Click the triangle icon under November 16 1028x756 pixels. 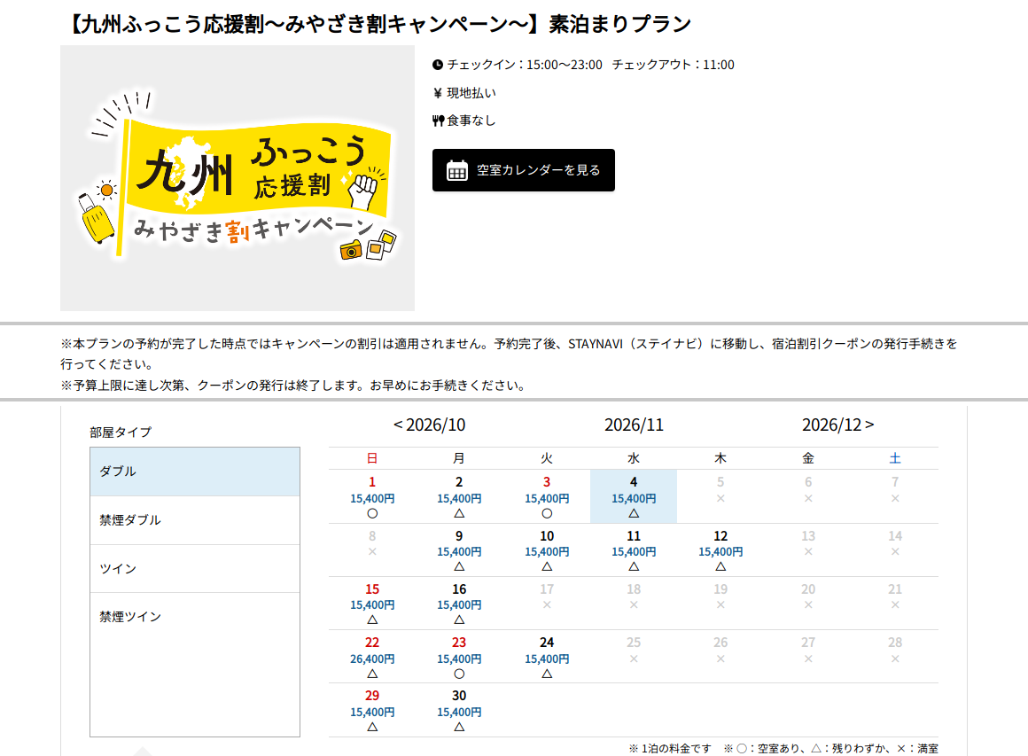pos(460,620)
